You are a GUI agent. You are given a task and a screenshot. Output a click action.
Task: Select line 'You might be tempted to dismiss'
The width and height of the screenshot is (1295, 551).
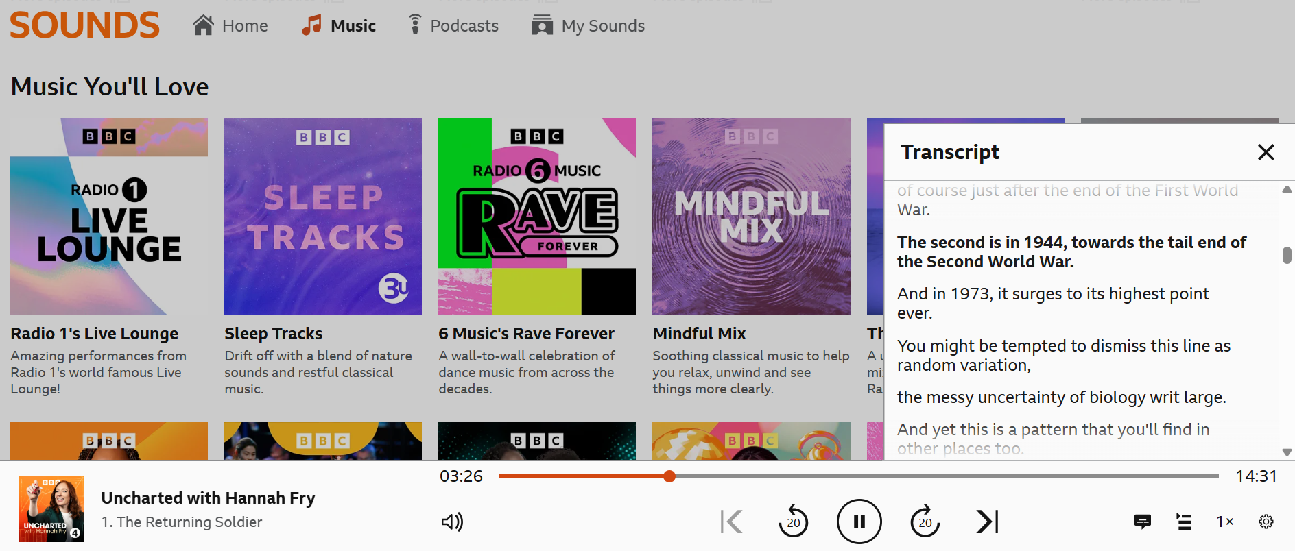pos(1064,355)
